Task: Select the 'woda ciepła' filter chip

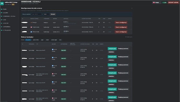Action: [x=54, y=40]
